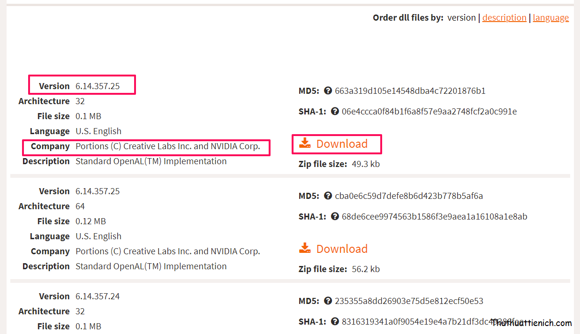Viewport: 580px width, 334px height.
Task: Click MD5 question mark beside hash cba0e6c5
Action: [x=328, y=196]
